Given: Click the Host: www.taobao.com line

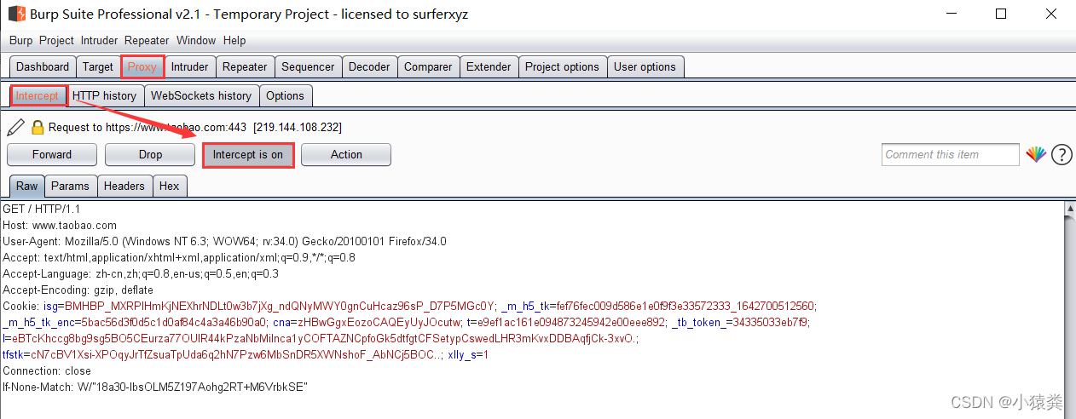Looking at the screenshot, I should click(60, 226).
